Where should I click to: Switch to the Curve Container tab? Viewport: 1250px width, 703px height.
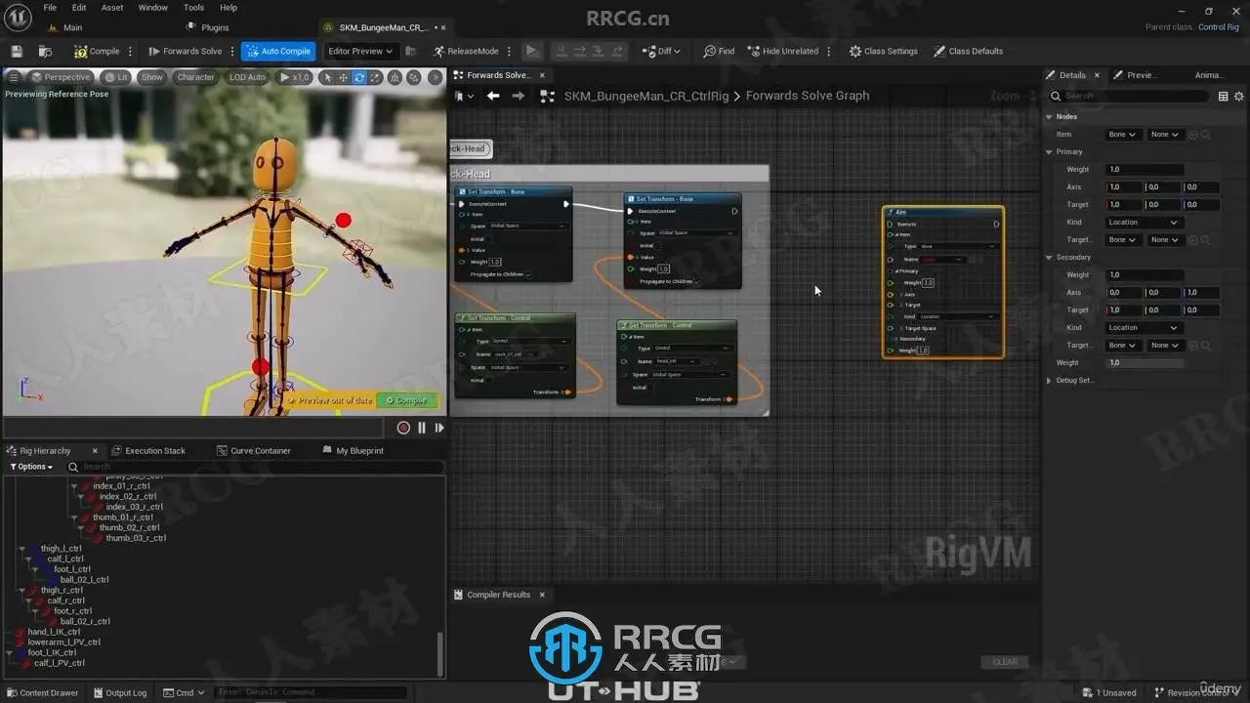(253, 451)
